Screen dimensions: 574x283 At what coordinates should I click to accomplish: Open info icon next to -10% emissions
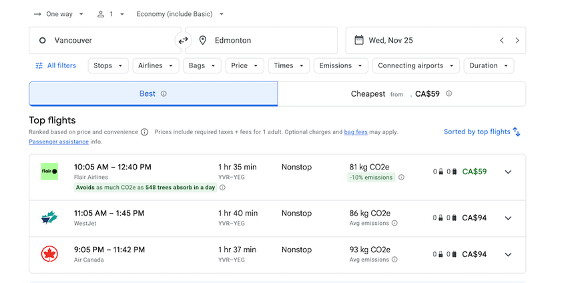click(x=401, y=178)
